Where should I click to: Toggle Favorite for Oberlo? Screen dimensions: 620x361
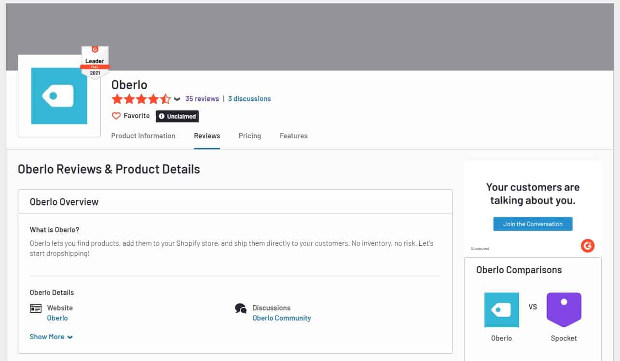point(131,116)
